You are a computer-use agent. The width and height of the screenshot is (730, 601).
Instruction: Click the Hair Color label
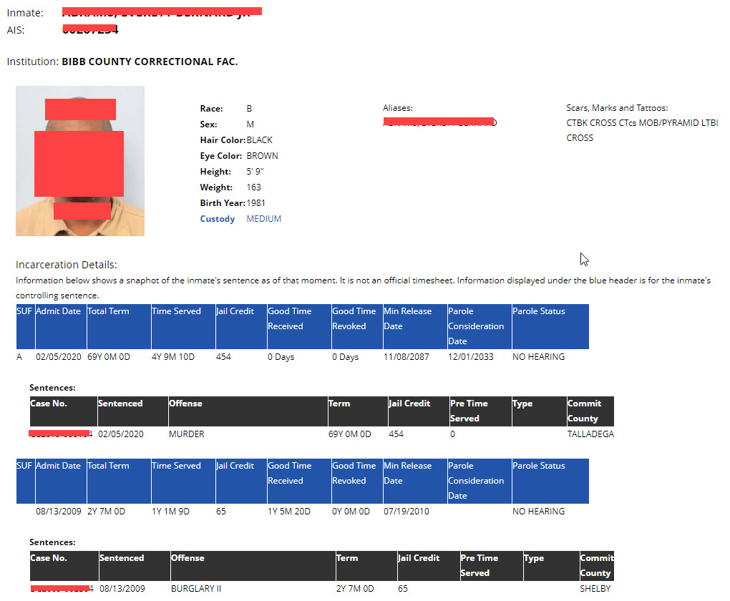223,140
